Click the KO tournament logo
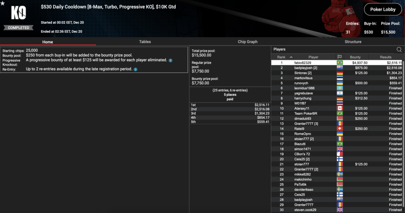Screen dimensions: 405x213 pyautogui.click(x=19, y=13)
